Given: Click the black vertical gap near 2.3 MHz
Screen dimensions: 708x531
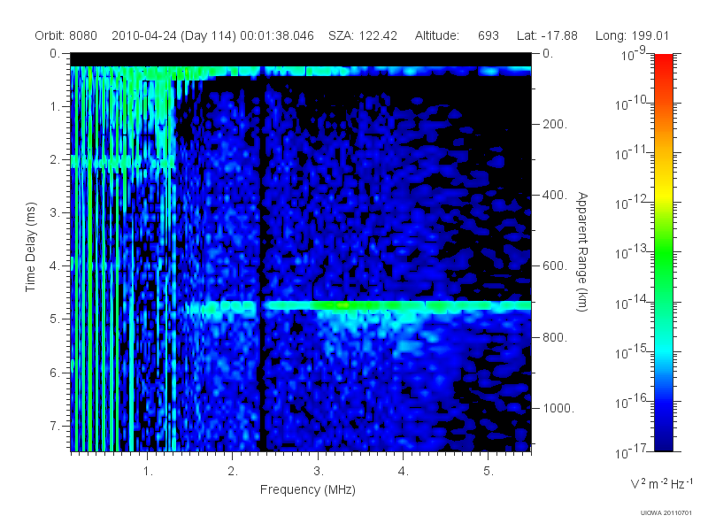Looking at the screenshot, I should pos(260,262).
